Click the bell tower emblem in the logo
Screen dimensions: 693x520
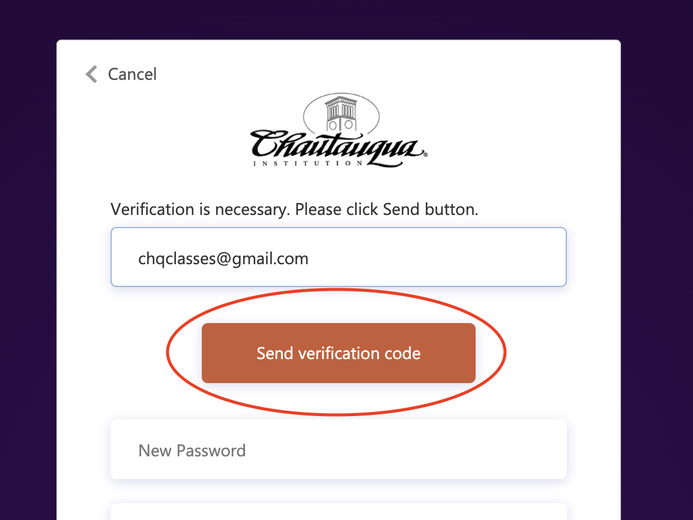tap(340, 113)
